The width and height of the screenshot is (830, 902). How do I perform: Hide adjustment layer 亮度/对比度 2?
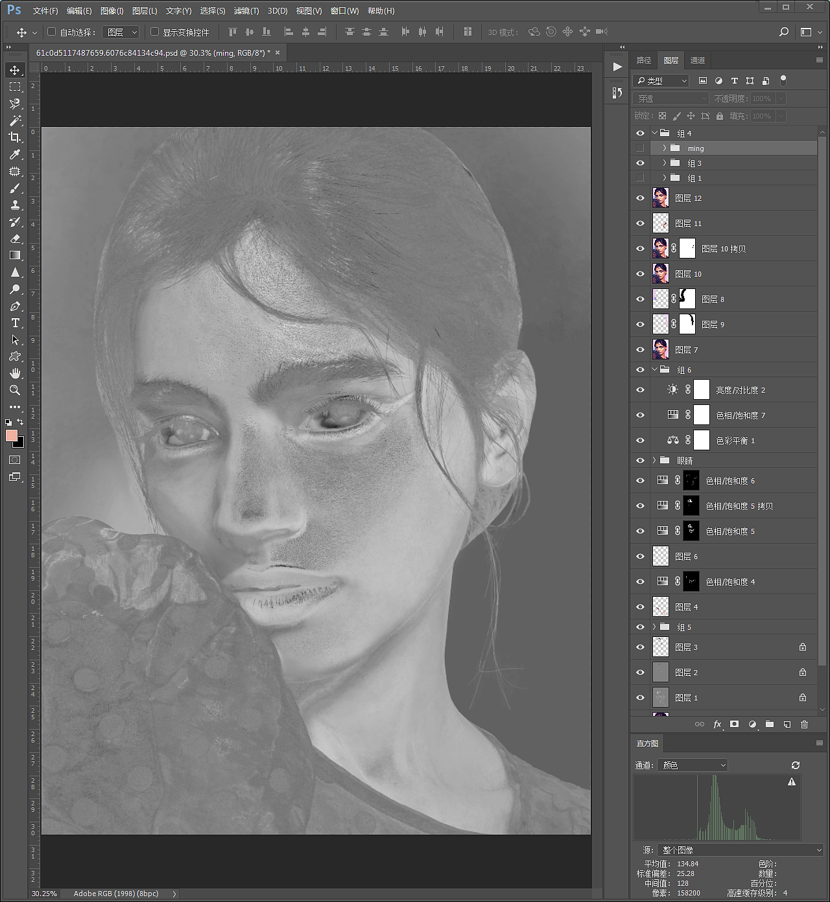click(640, 390)
